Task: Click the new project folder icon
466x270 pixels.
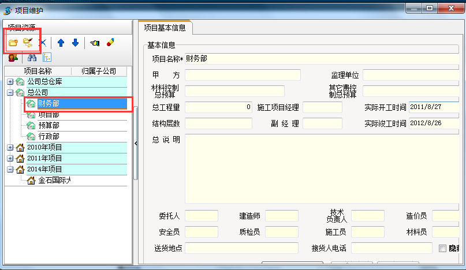Action: [x=13, y=43]
